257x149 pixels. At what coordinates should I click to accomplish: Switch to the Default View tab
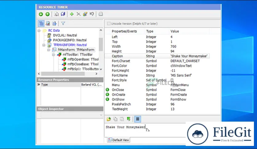tap(119, 140)
